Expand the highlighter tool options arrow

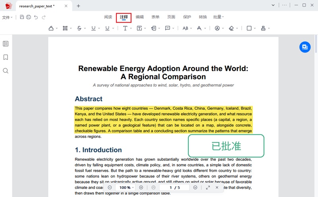coord(57,28)
